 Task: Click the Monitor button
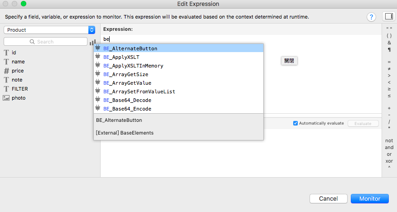(370, 198)
